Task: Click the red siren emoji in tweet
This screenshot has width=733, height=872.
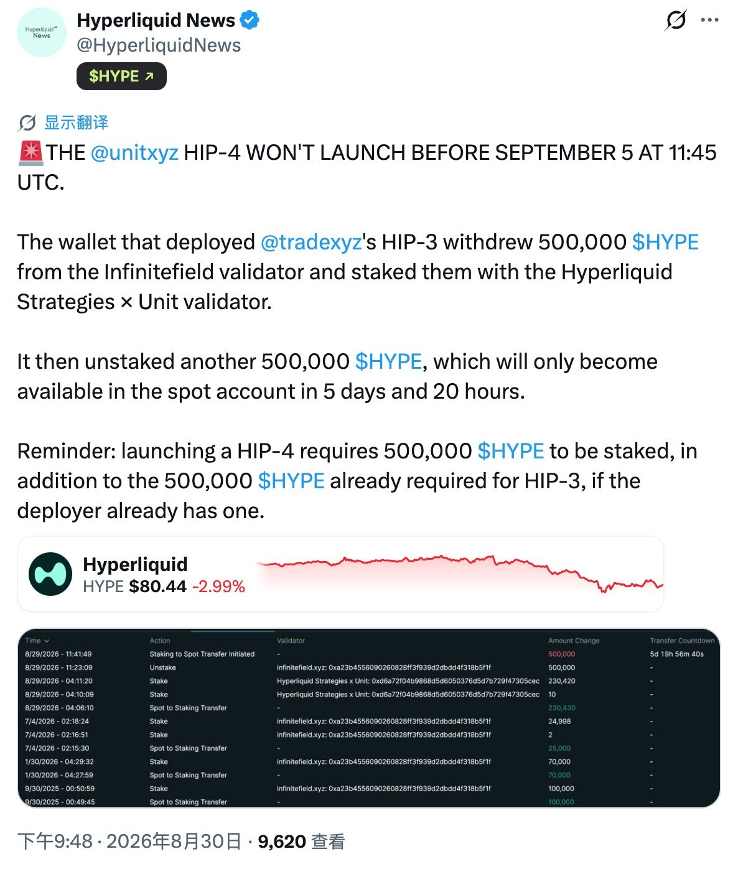Action: tap(30, 153)
